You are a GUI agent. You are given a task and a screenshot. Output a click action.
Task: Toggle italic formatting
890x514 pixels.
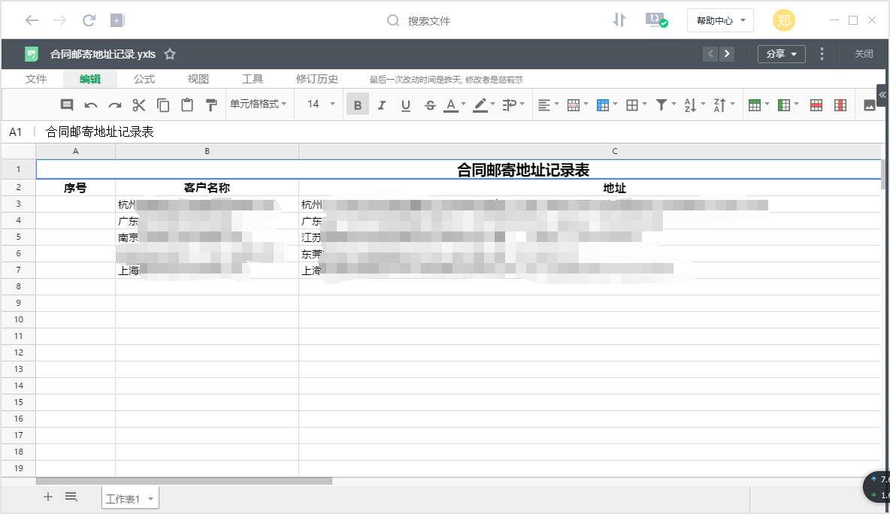click(381, 104)
